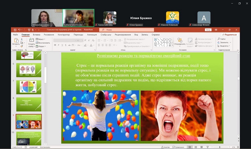Toggle underline text formatting
Image resolution: width=251 pixels, height=149 pixels.
point(63,45)
